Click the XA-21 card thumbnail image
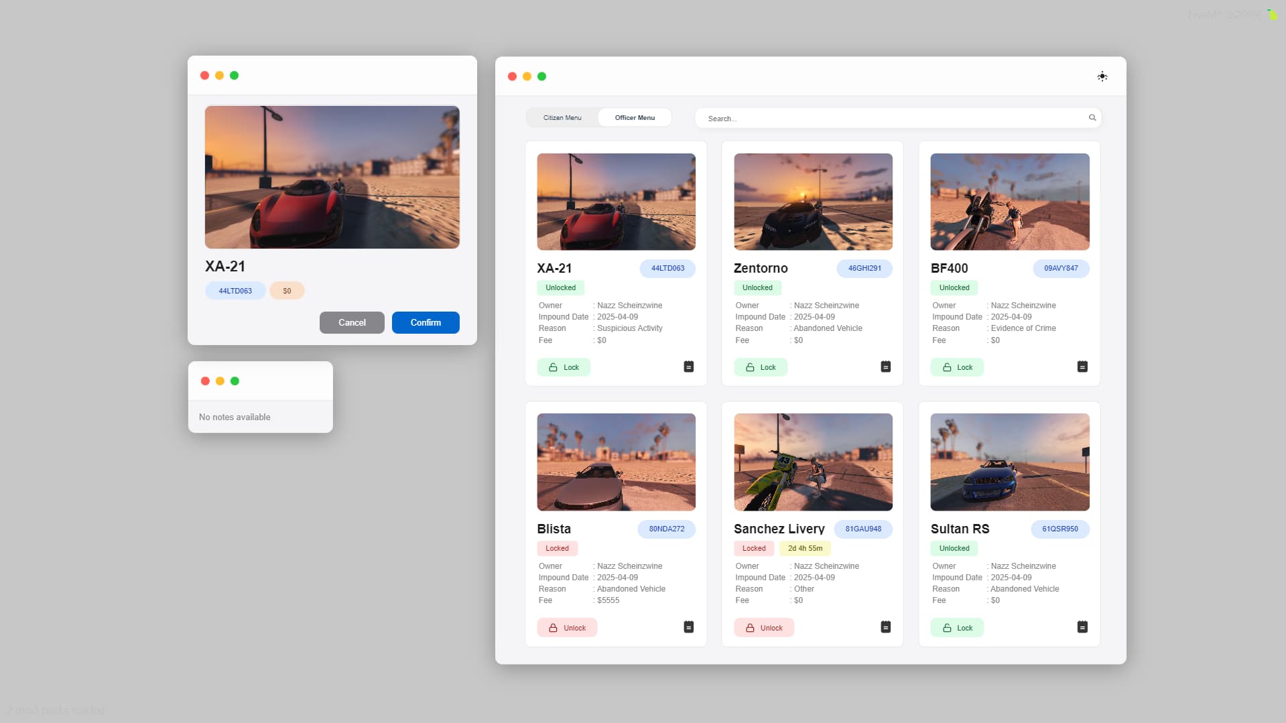This screenshot has width=1286, height=723. (616, 202)
